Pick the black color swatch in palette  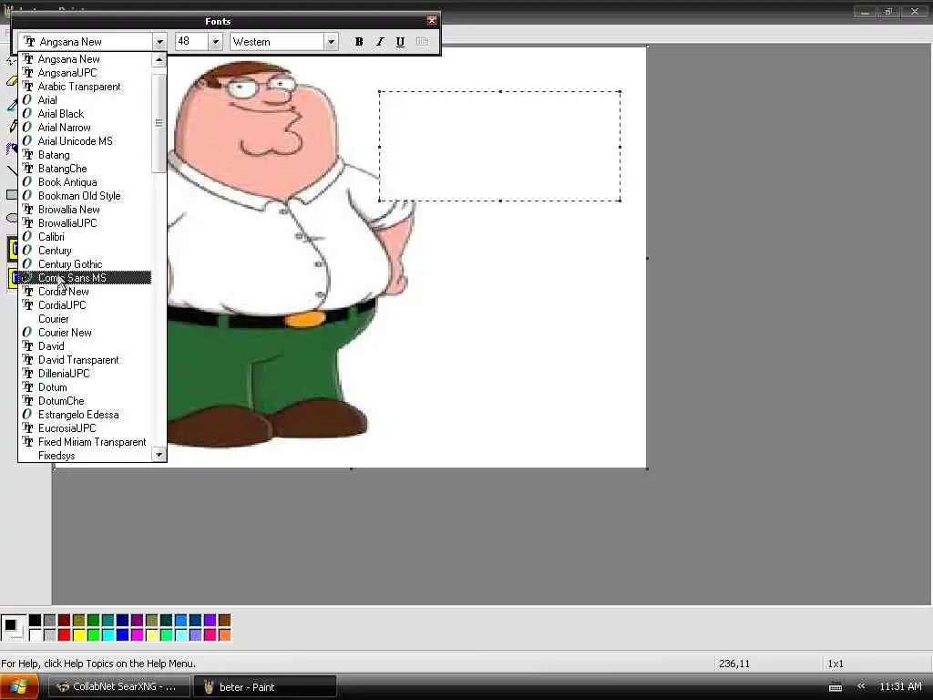[36, 620]
